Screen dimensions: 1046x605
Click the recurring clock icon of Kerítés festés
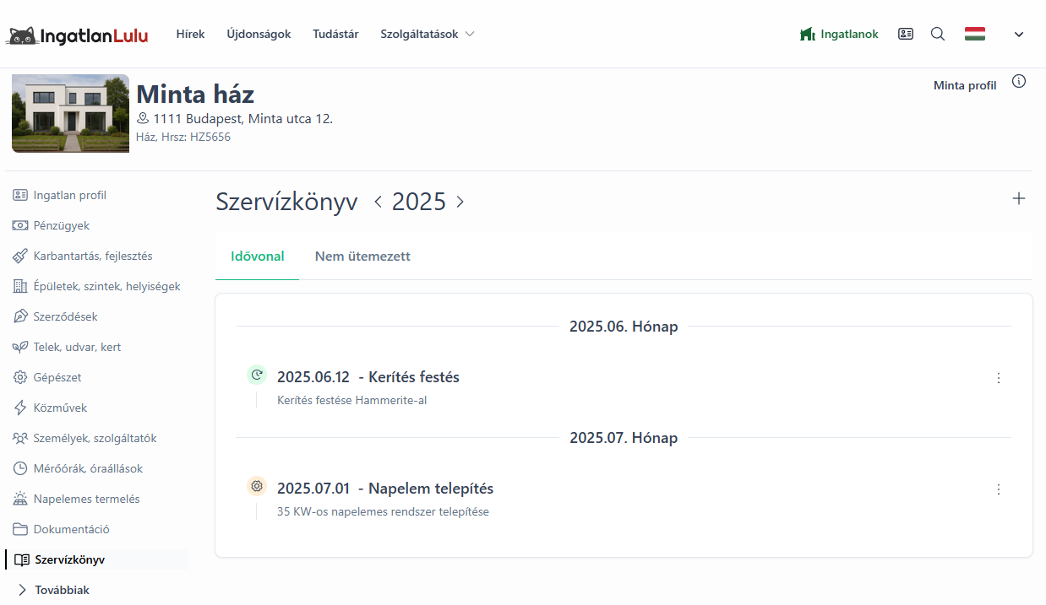click(x=257, y=375)
